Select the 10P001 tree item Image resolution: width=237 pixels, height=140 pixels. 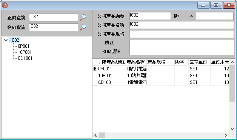(x=25, y=52)
